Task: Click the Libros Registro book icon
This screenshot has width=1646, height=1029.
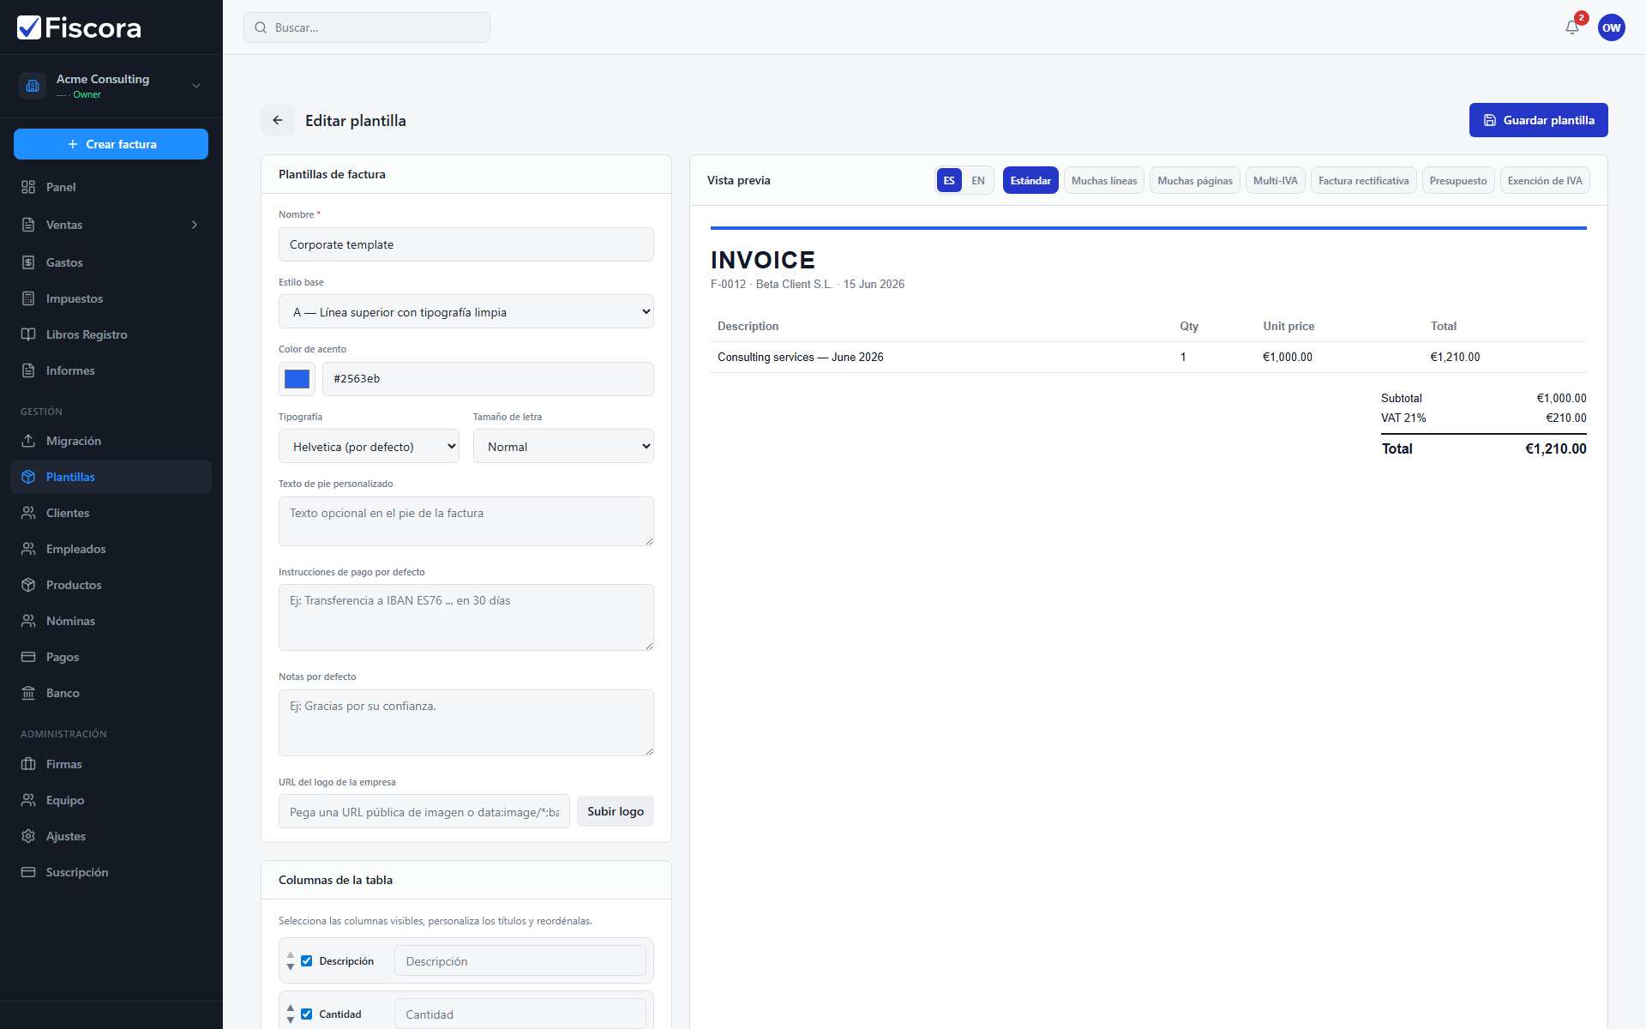Action: click(28, 334)
